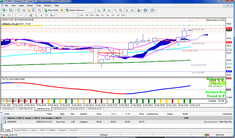Open a new chart with the New Chart icon
This screenshot has height=138, width=235.
click(4, 10)
